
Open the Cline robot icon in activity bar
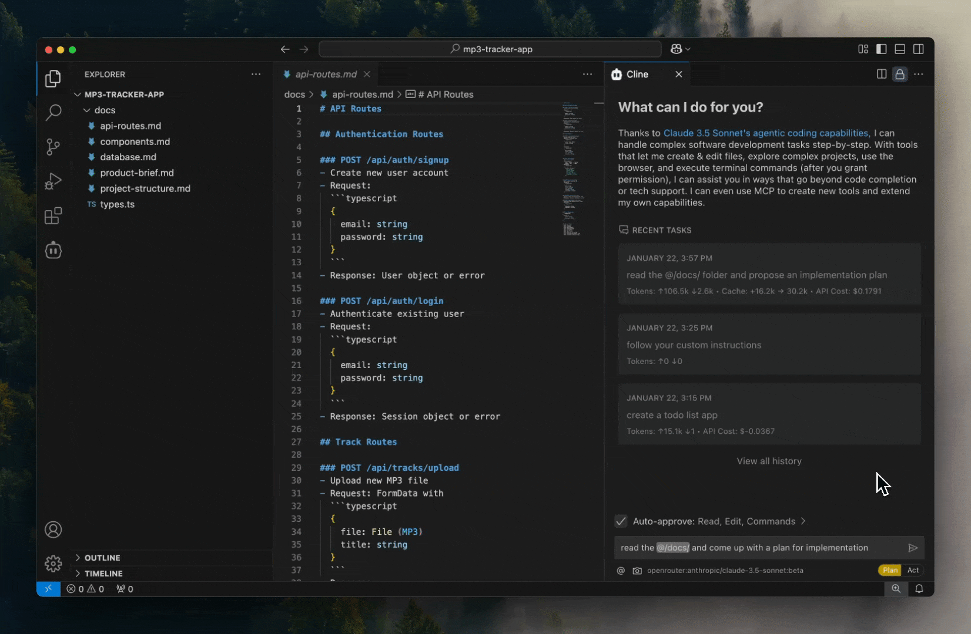click(x=53, y=250)
